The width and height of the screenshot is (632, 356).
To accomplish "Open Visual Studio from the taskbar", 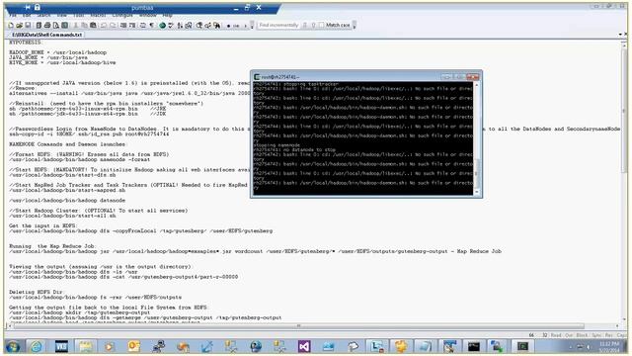I will tap(304, 346).
